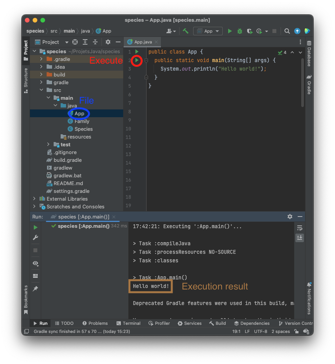Expand all nodes in Project panel
Viewport: 335px width, 364px height.
(x=85, y=42)
